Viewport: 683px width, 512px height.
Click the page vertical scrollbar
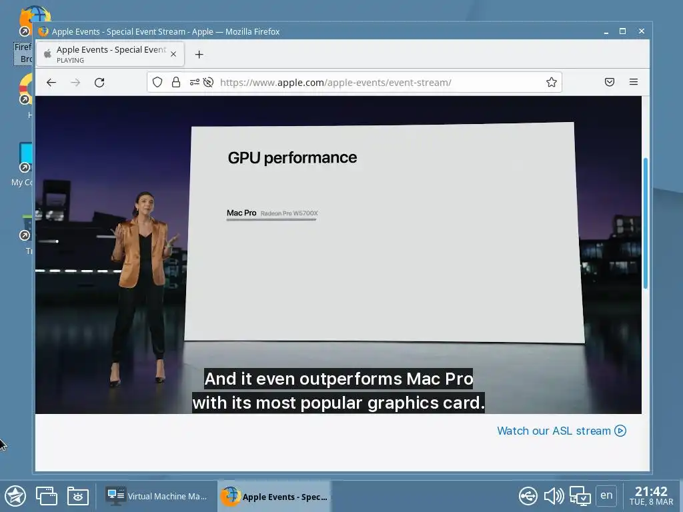click(645, 223)
